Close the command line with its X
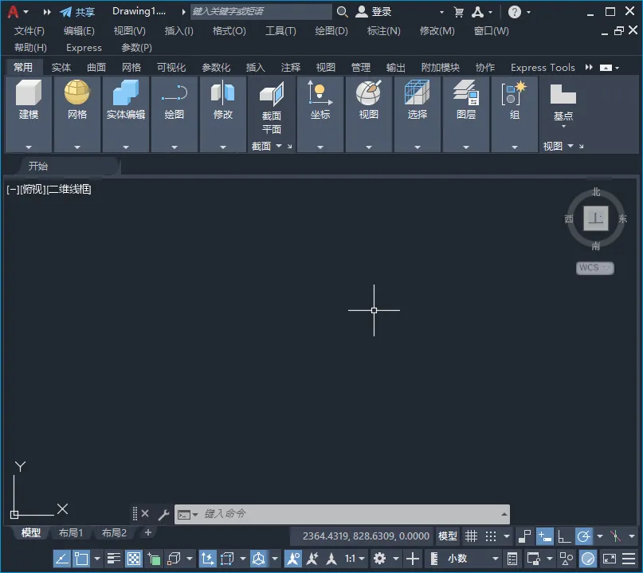Image resolution: width=643 pixels, height=573 pixels. click(145, 513)
